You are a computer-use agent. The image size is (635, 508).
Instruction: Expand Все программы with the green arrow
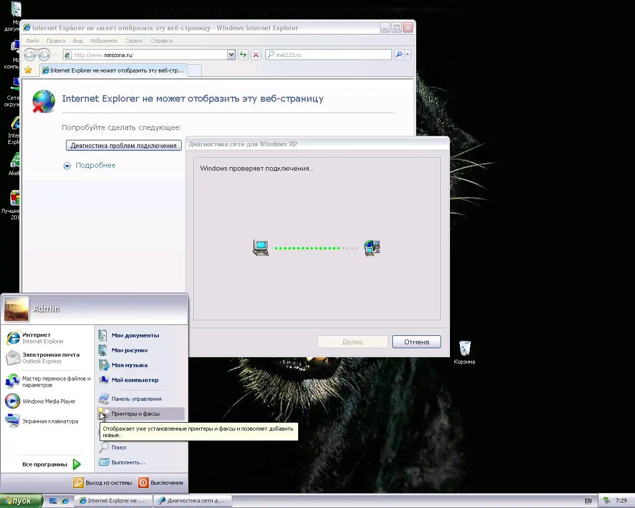pyautogui.click(x=76, y=464)
